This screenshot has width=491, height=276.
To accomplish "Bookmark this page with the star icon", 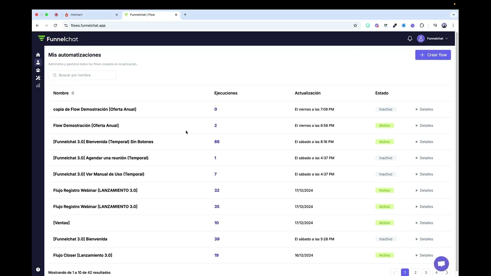I will tap(355, 25).
